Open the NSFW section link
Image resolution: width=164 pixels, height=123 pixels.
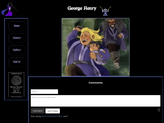click(x=17, y=62)
